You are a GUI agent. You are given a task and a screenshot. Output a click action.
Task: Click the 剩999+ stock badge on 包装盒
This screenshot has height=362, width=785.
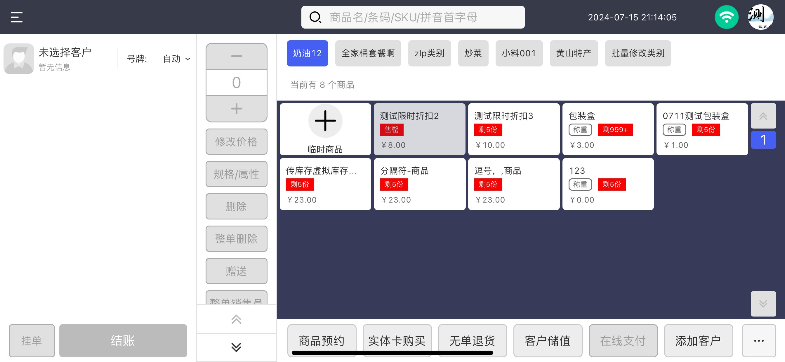point(615,130)
